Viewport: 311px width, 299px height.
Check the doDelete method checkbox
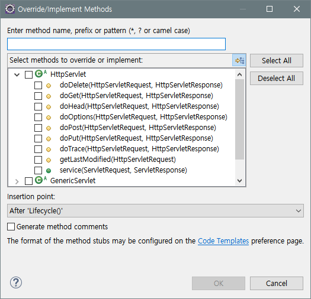click(x=38, y=85)
